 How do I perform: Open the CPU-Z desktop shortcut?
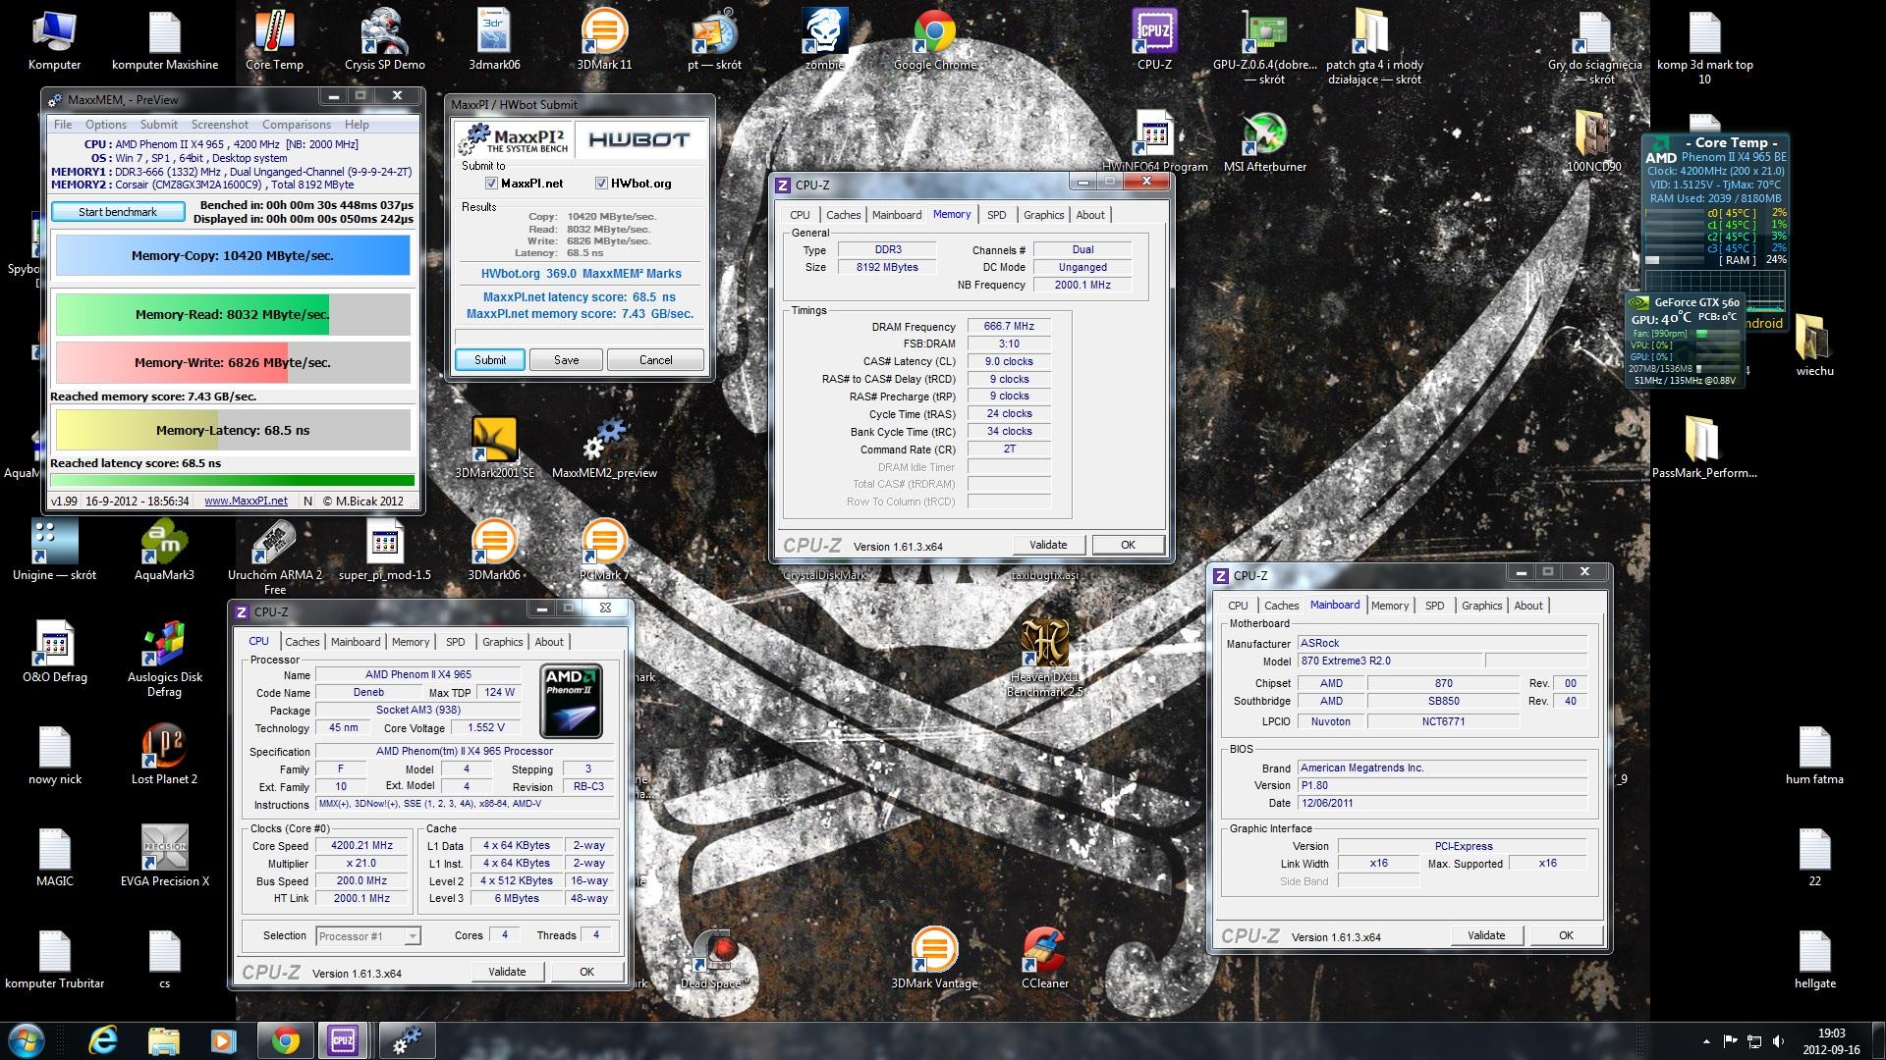(x=1154, y=40)
